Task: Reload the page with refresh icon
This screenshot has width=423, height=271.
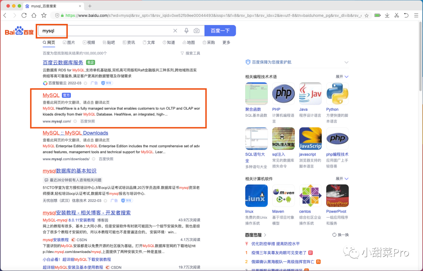Action: [x=24, y=15]
